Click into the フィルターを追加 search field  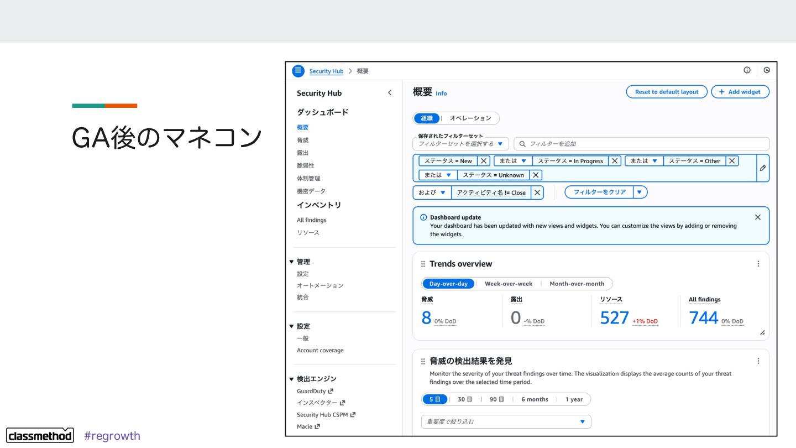click(642, 144)
